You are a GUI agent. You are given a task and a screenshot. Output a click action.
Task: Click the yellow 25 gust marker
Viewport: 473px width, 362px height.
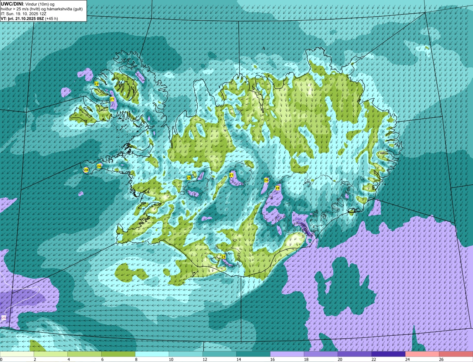coord(96,84)
